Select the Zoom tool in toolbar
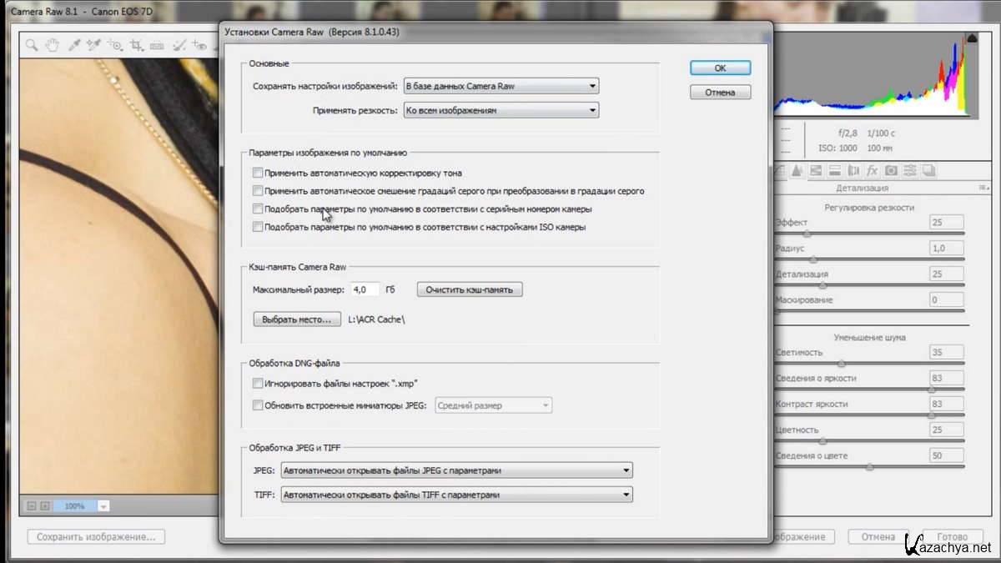 (x=31, y=46)
